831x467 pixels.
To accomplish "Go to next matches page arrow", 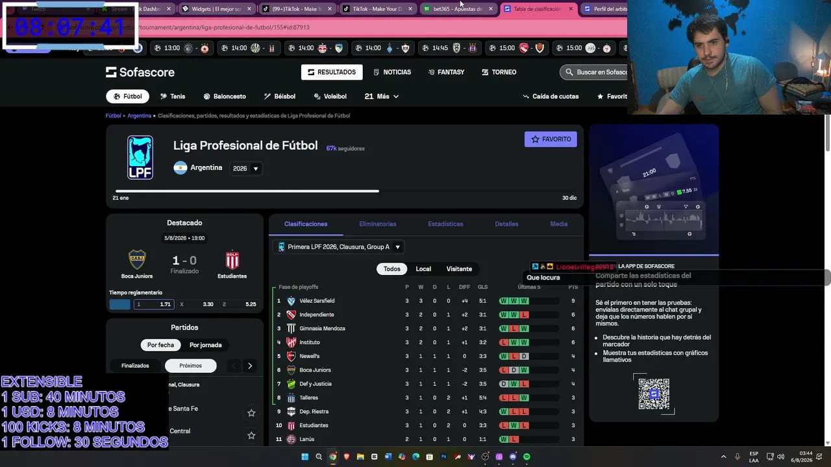I will click(250, 366).
